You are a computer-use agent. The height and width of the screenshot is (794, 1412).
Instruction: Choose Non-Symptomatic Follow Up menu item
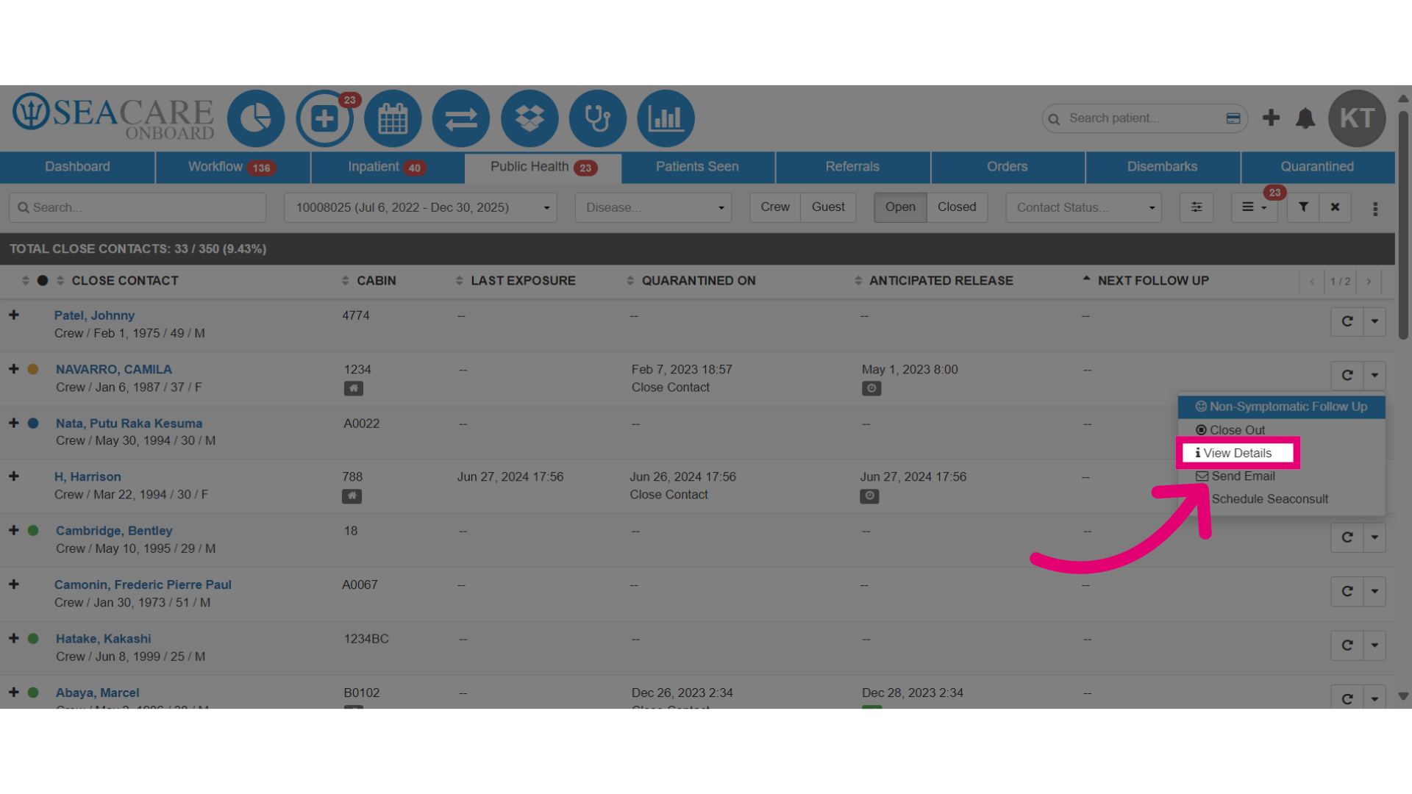click(1281, 407)
